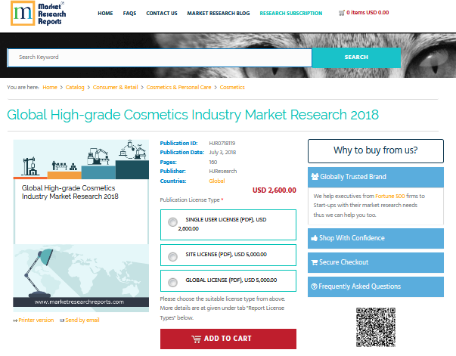Open the shopping cart icon in header
Image resolution: width=456 pixels, height=356 pixels.
(341, 13)
